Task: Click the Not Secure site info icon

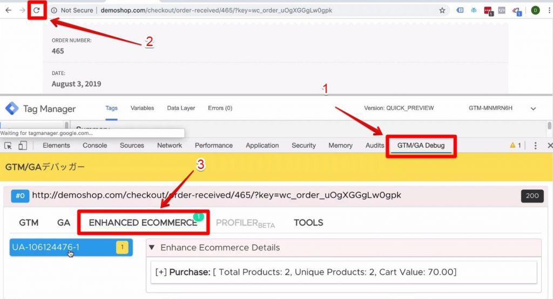Action: [x=54, y=10]
